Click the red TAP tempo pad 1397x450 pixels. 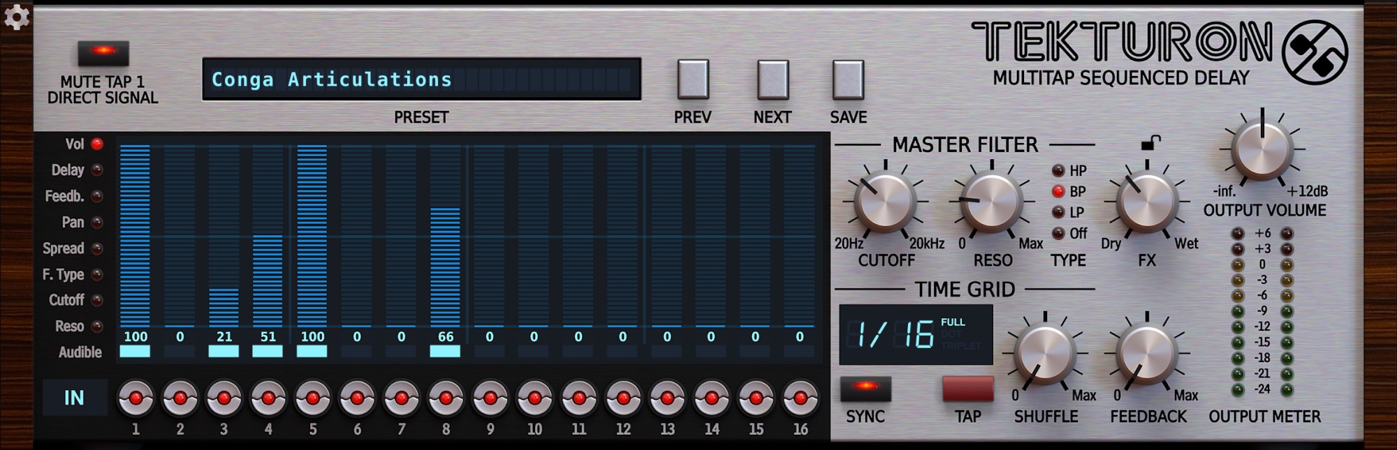point(967,389)
